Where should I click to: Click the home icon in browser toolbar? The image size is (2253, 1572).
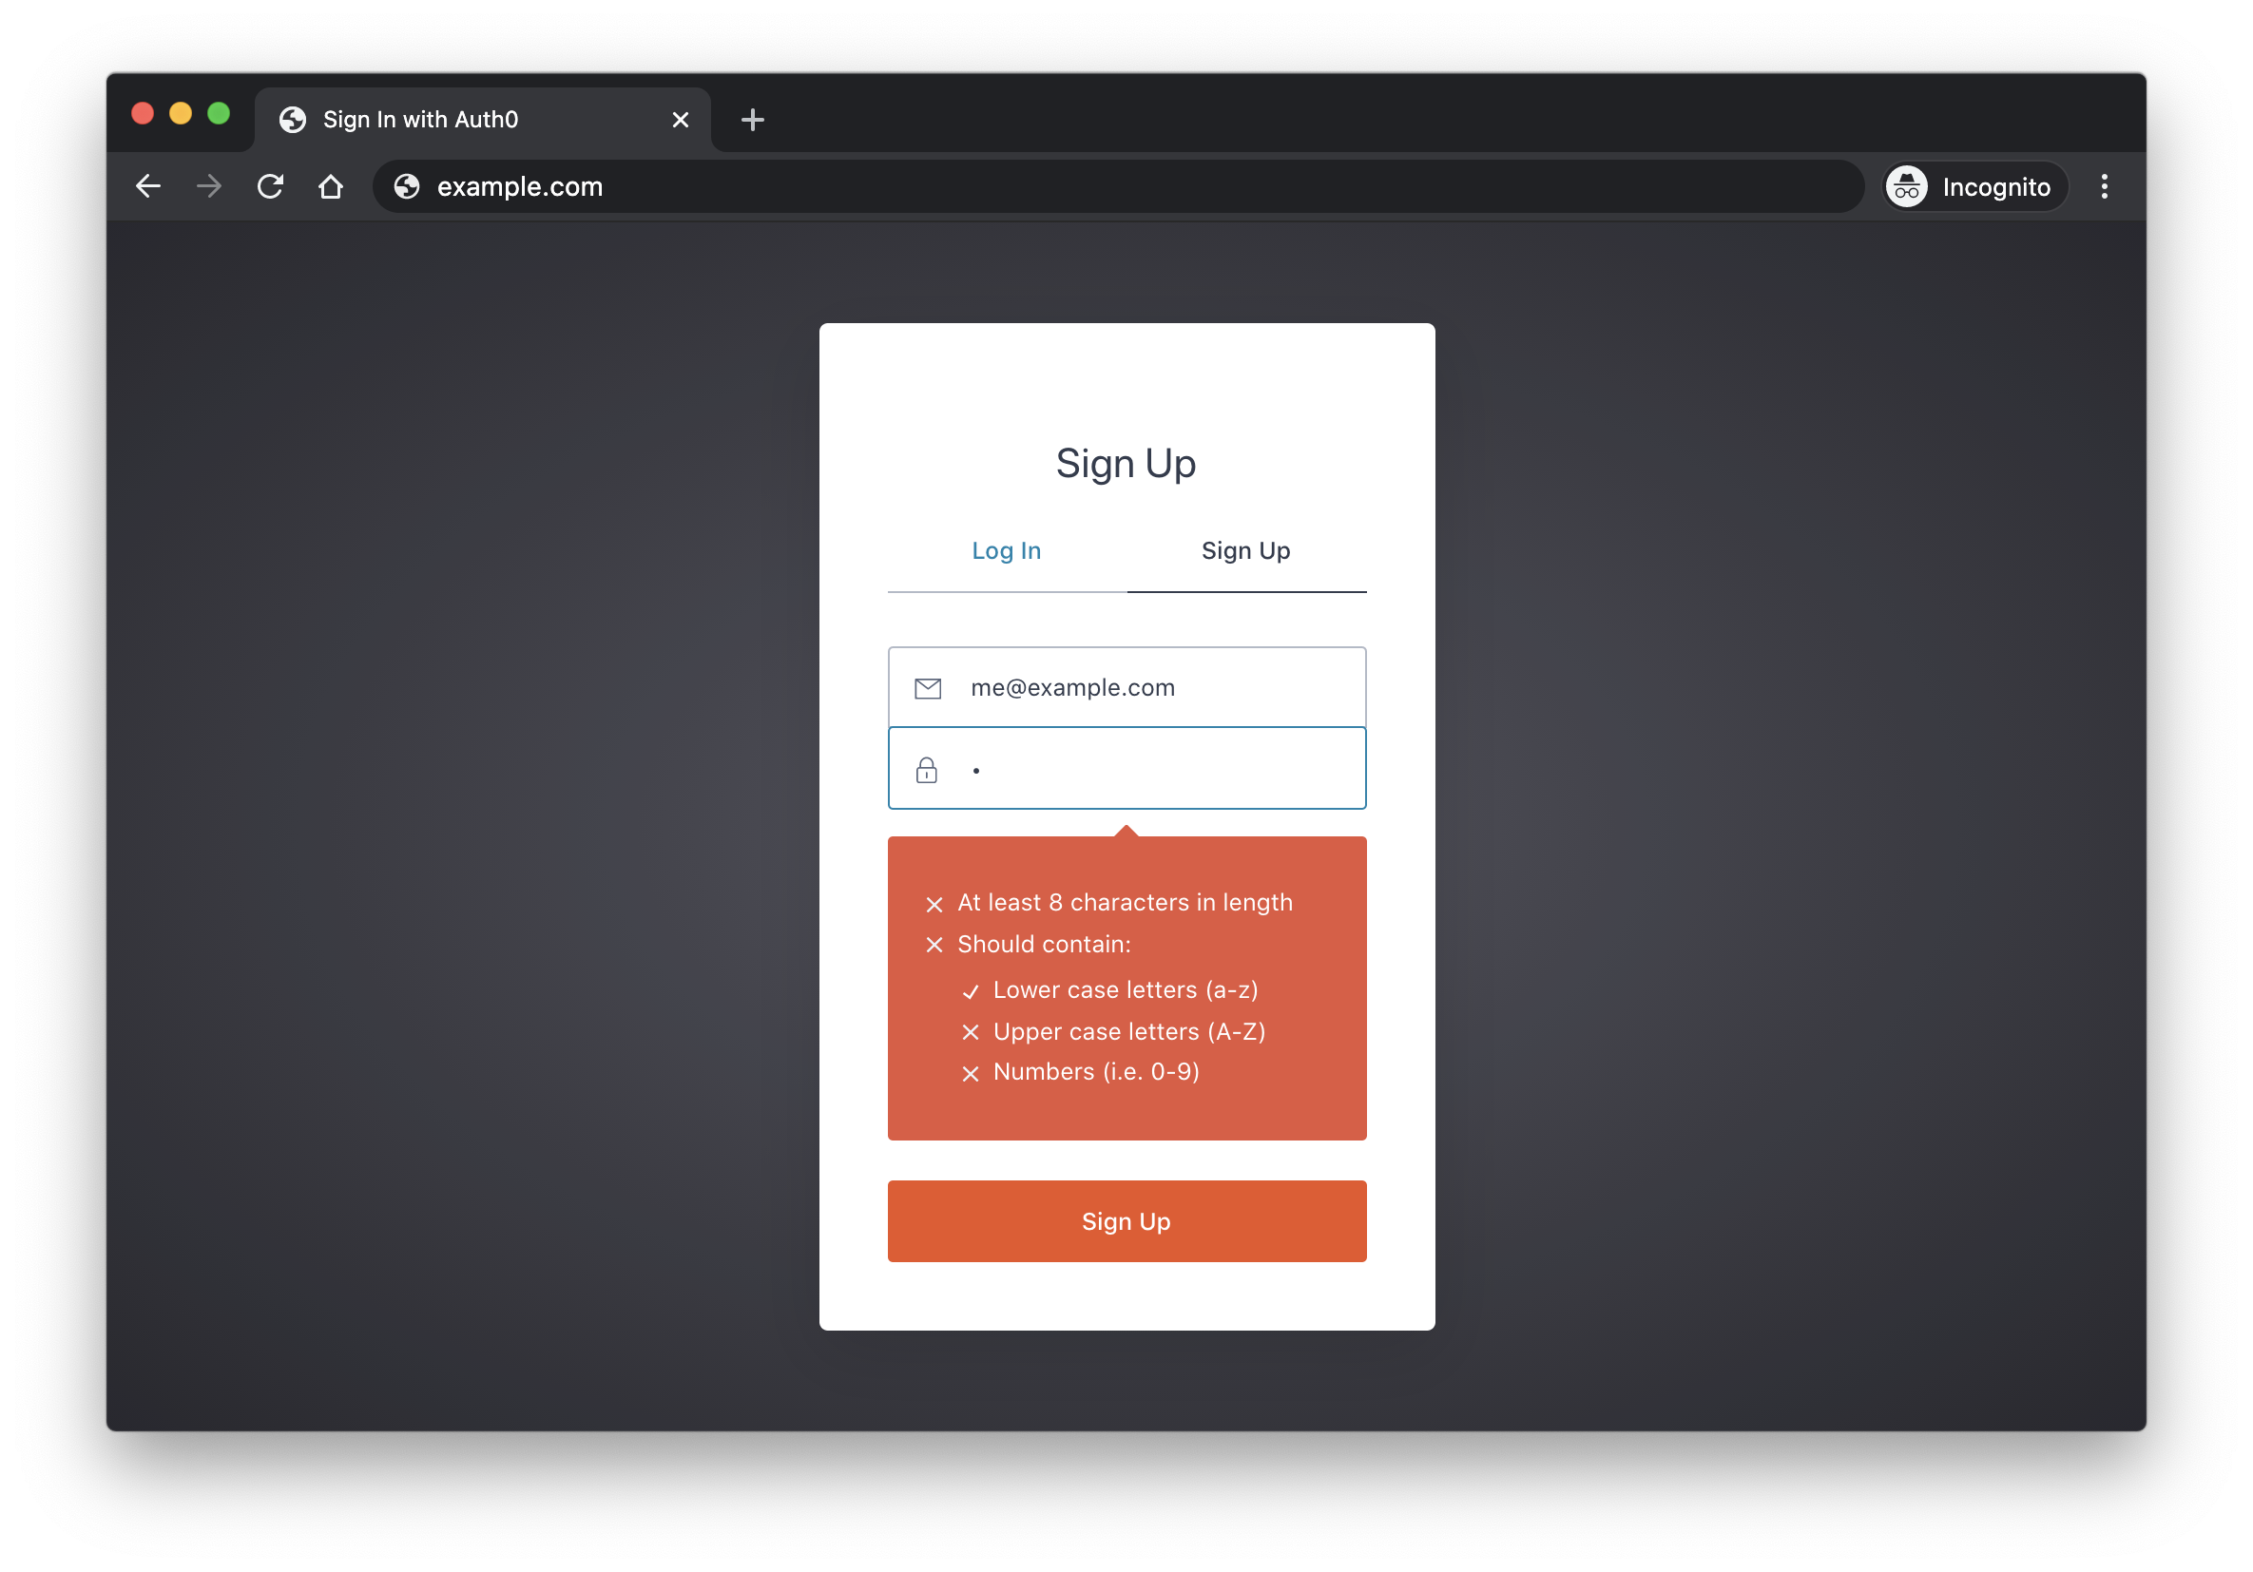(331, 186)
